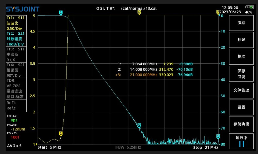Click the 1.239 VSWR marker value
Screen dimensions: 258x154
(x=168, y=64)
